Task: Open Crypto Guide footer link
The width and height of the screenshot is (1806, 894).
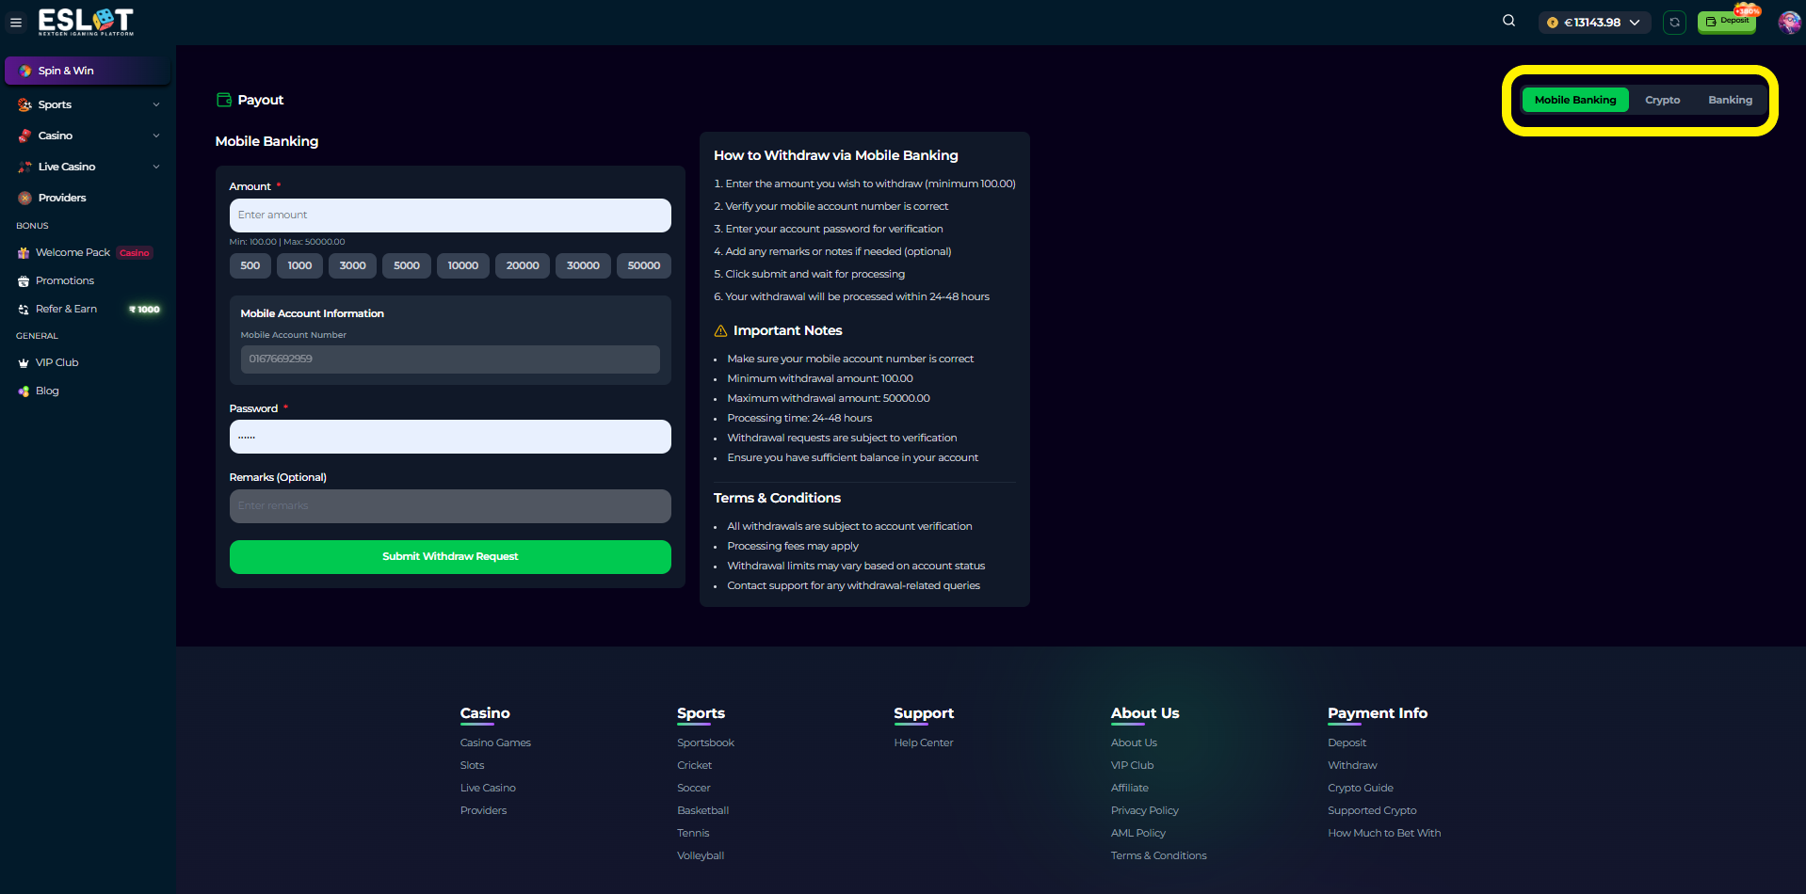Action: click(x=1361, y=788)
